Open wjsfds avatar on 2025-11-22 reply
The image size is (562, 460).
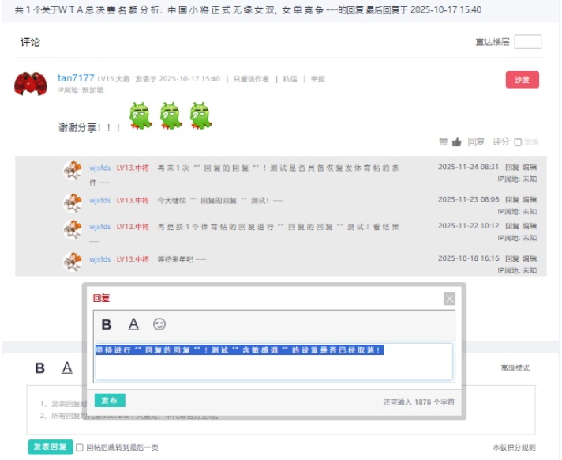click(73, 230)
